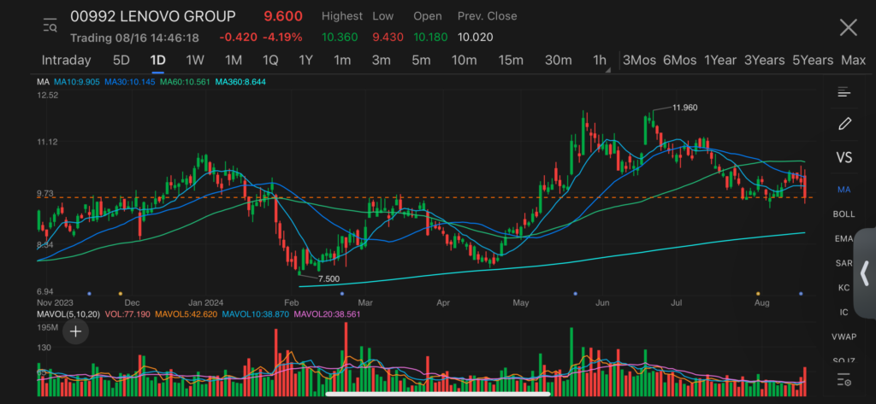
Task: Expand the side panel arrow handle
Action: tap(865, 273)
